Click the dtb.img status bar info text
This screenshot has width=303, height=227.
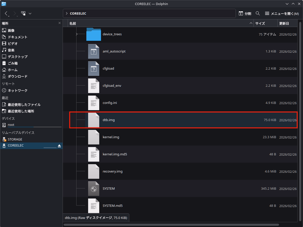tap(96, 218)
